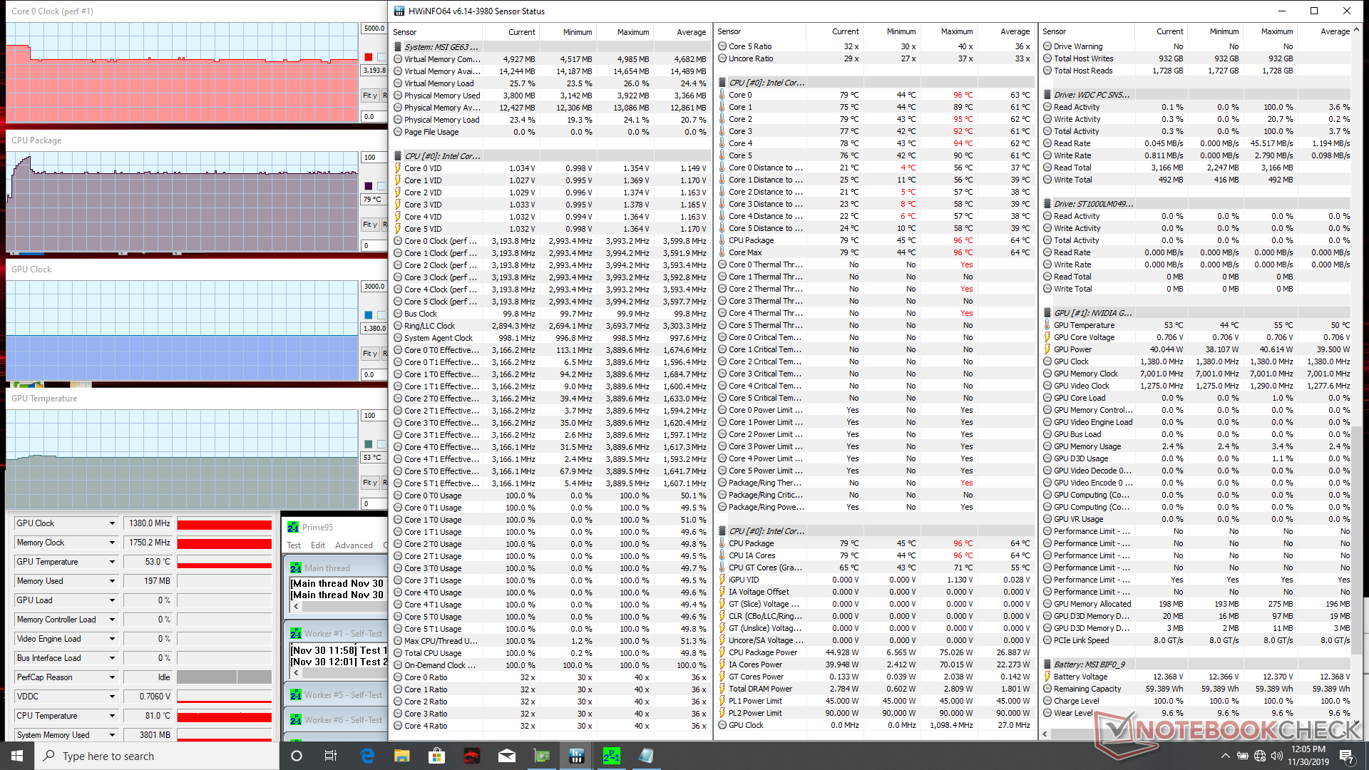
Task: Open the Video Engine Load dropdown
Action: [x=112, y=639]
